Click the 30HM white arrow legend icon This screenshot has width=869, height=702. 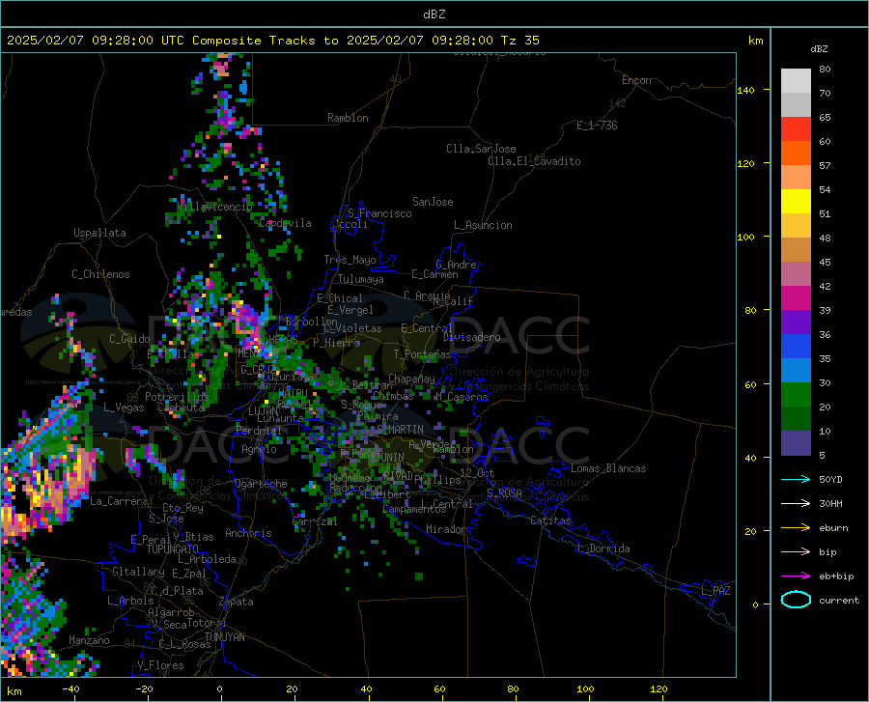pos(796,503)
